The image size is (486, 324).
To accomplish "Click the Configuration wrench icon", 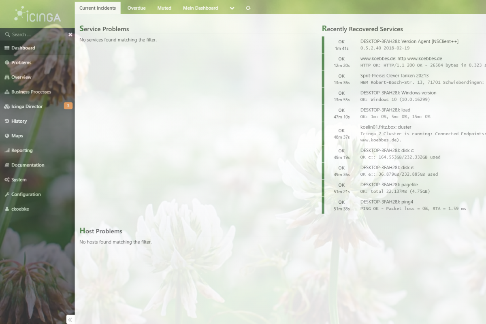I will pos(7,194).
